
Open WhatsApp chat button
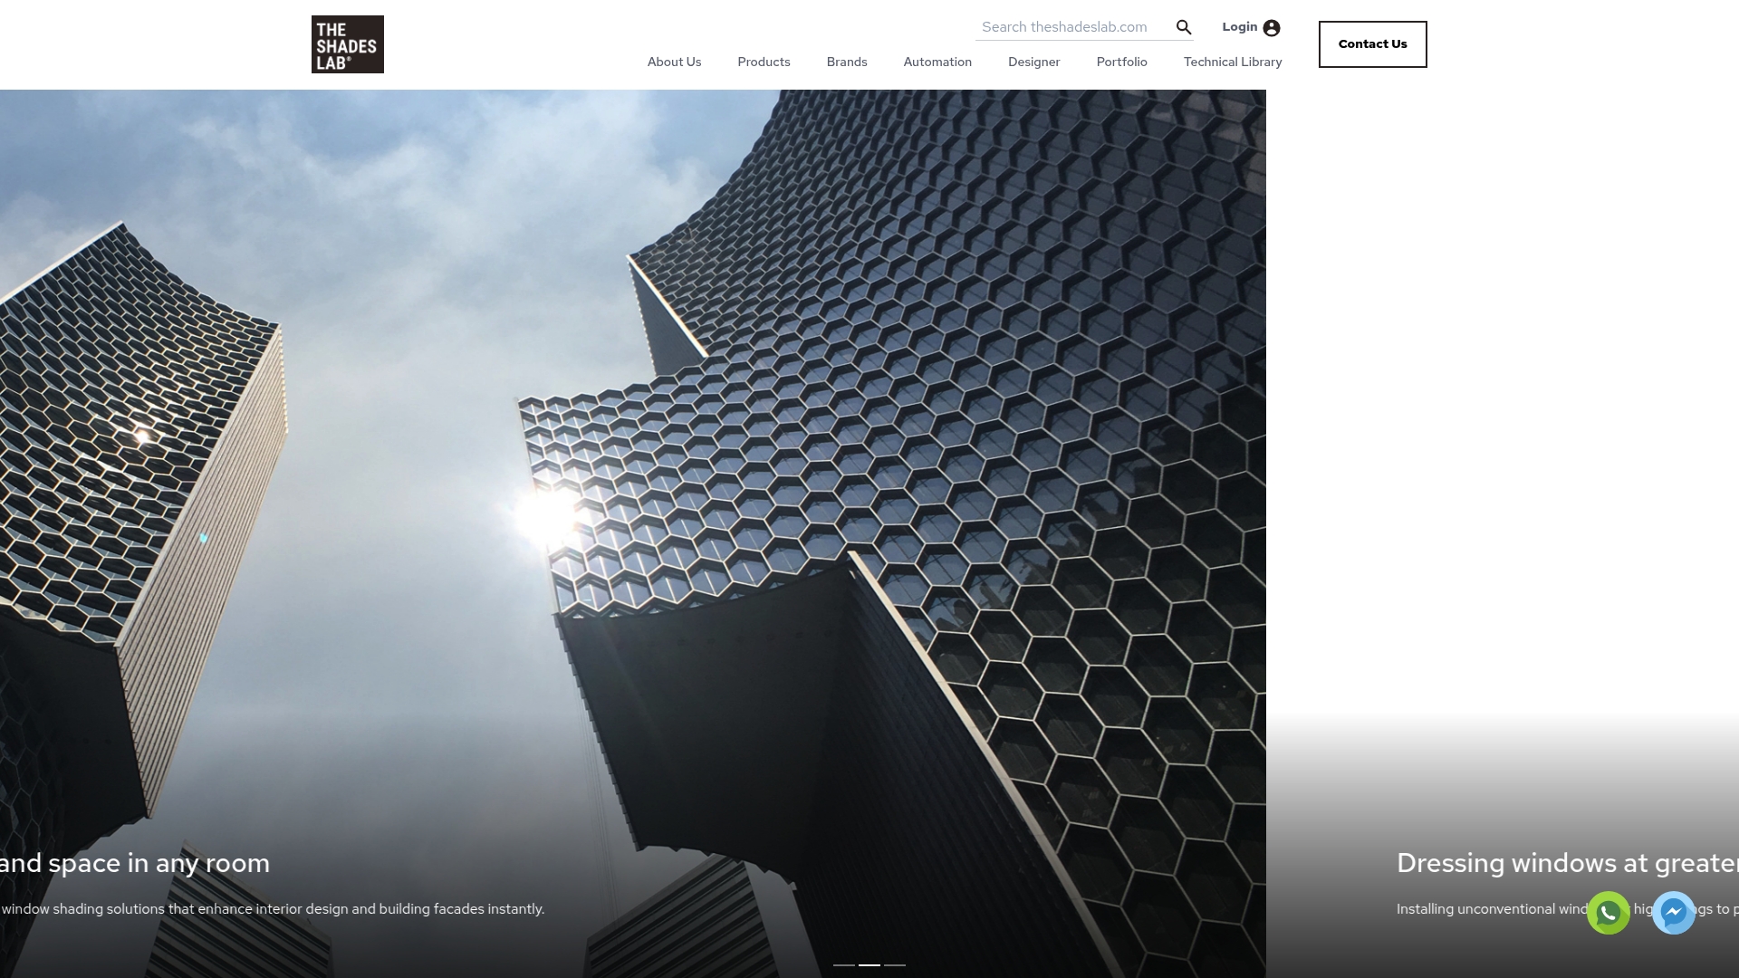[x=1609, y=913]
